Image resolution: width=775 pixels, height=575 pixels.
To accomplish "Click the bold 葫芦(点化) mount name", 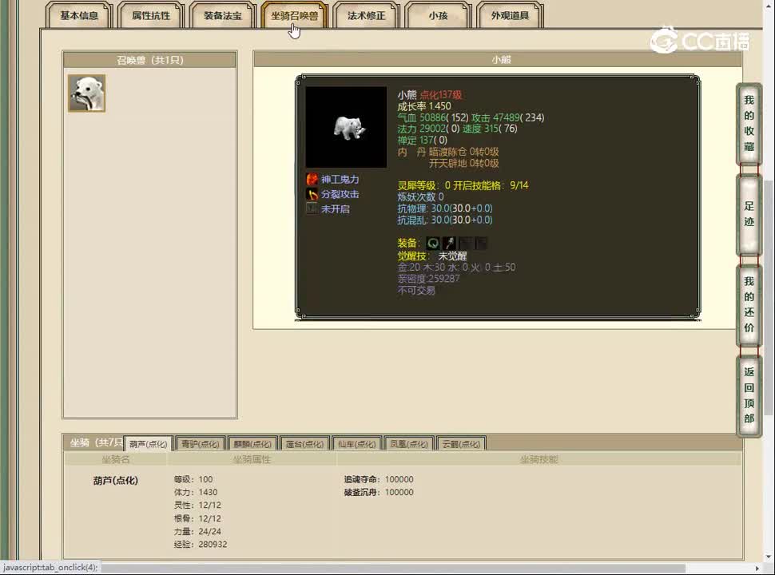I will tap(116, 480).
